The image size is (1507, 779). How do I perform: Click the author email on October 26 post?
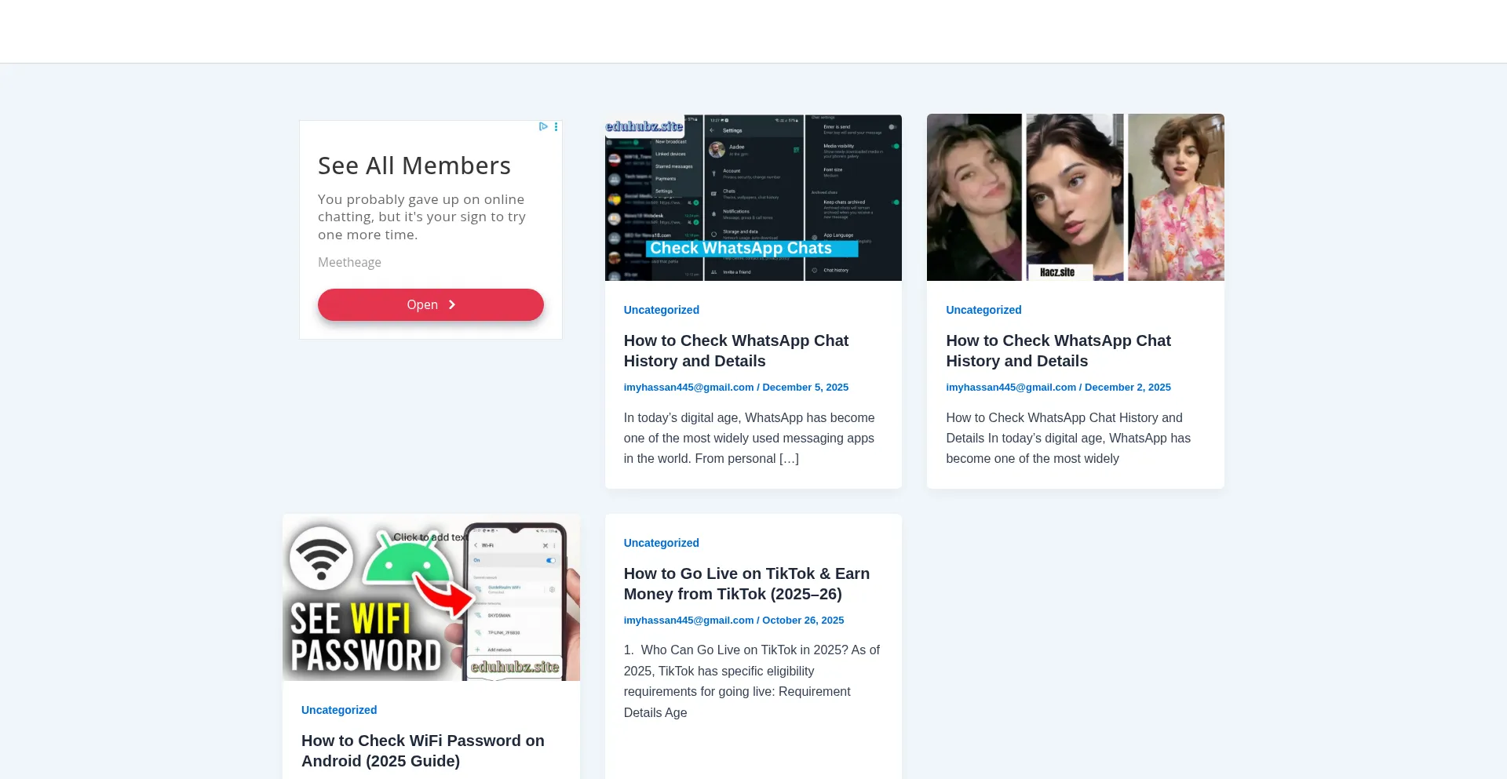(x=688, y=621)
